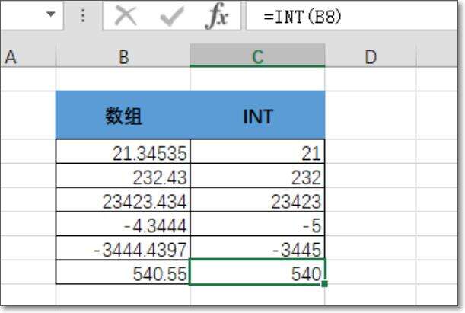465x313 pixels.
Task: Cancel formula entry with the X icon
Action: (x=126, y=15)
